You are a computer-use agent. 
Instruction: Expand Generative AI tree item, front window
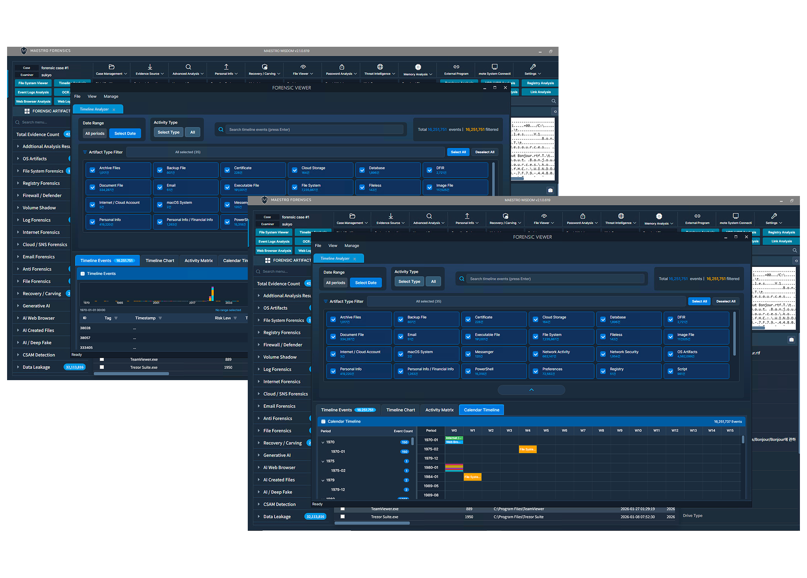click(259, 455)
